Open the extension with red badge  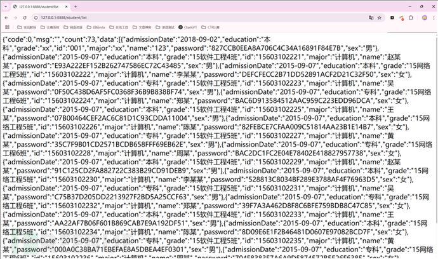pos(402,18)
